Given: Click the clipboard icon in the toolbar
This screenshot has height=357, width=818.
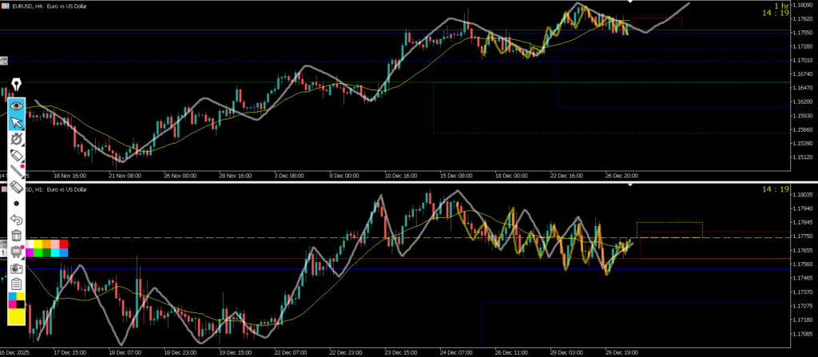Looking at the screenshot, I should click(17, 284).
